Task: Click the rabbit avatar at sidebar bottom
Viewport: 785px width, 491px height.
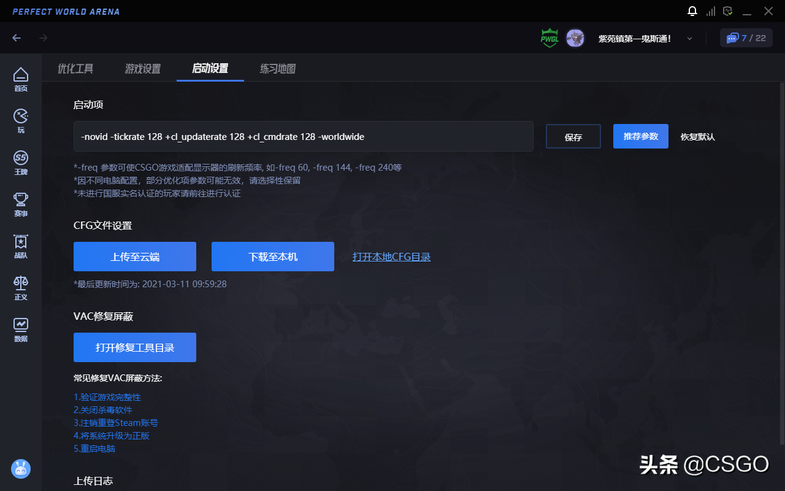Action: pos(21,469)
